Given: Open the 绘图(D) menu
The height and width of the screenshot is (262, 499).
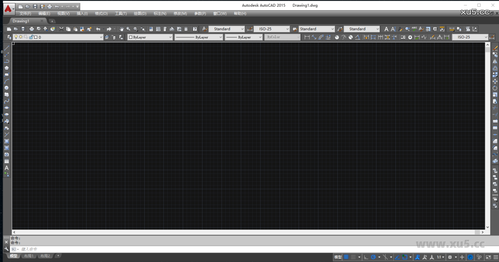Looking at the screenshot, I should 139,13.
